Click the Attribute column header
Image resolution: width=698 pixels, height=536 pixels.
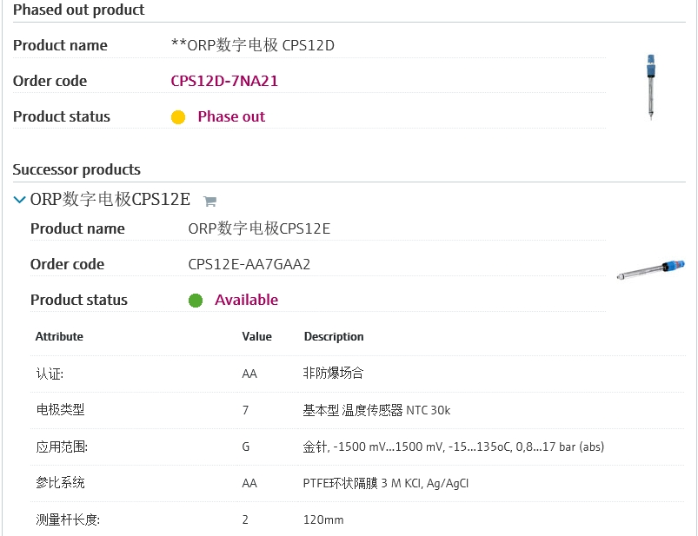coord(59,336)
